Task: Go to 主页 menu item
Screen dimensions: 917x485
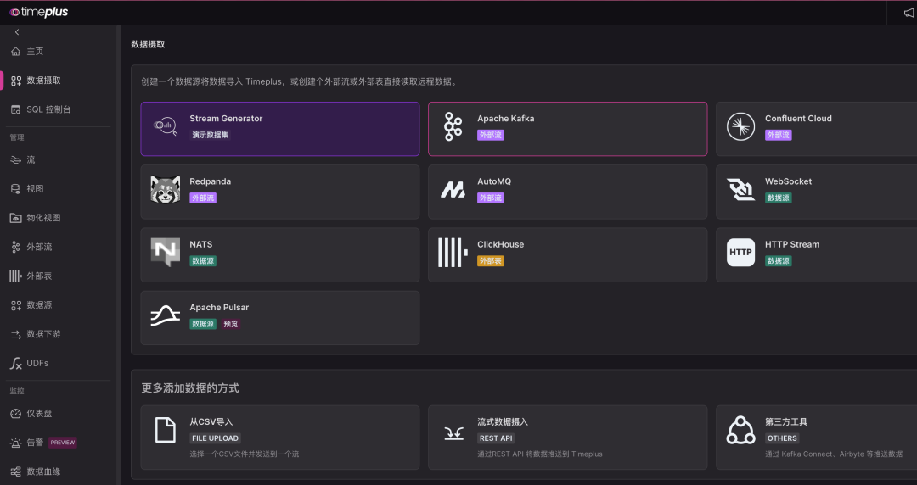Action: [x=35, y=52]
